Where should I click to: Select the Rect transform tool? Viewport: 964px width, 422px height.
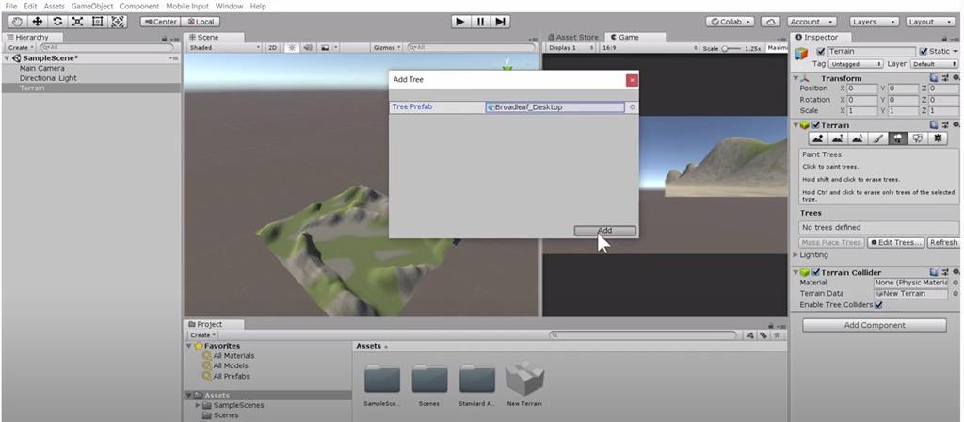[x=97, y=22]
